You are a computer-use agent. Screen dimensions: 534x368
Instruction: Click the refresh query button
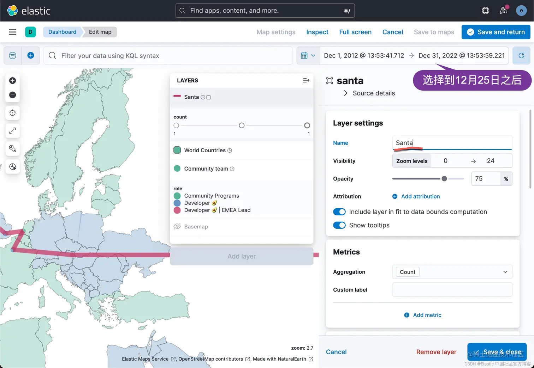tap(521, 55)
